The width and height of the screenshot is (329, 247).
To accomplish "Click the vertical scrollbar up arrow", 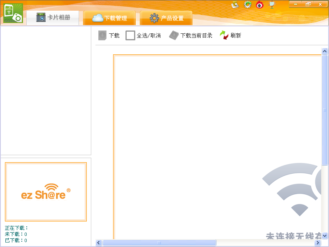I will 324,51.
